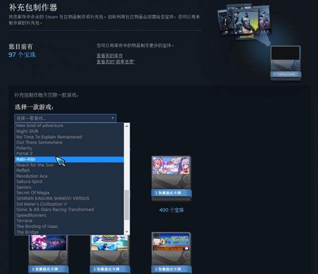This screenshot has width=318, height=274.
Task: Open the game selection dropdown
Action: [x=65, y=118]
